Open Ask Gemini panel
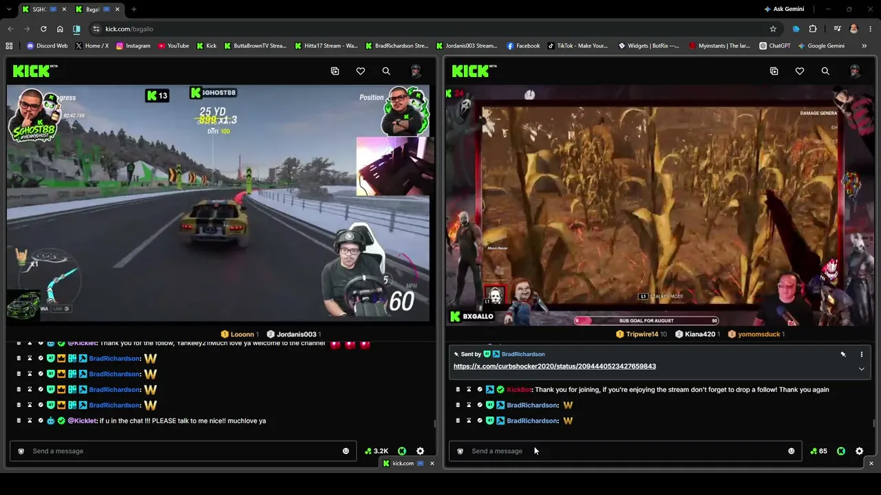Viewport: 881px width, 495px height. click(x=783, y=9)
